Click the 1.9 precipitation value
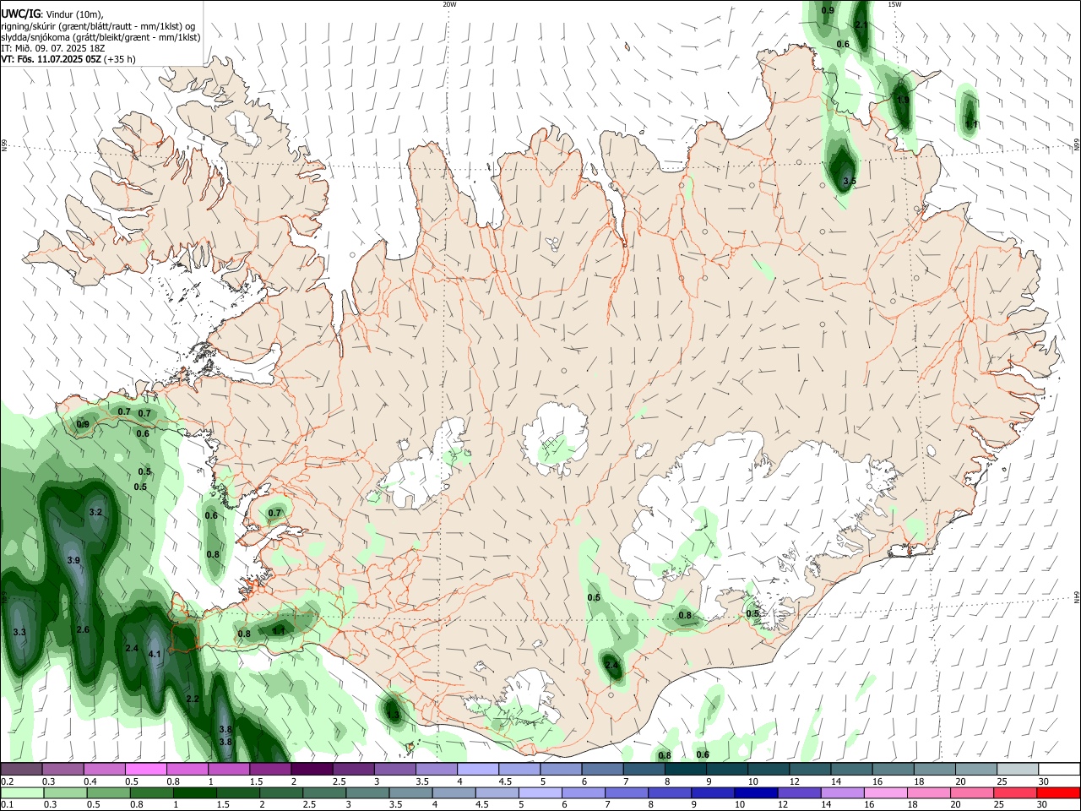 click(903, 100)
